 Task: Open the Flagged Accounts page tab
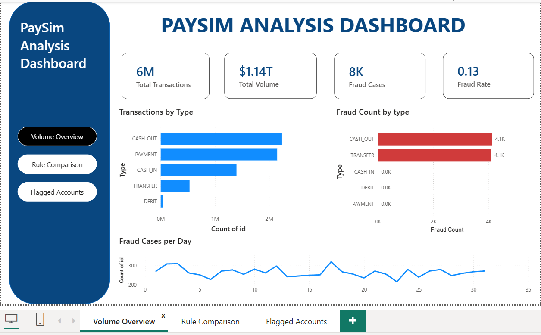[297, 321]
